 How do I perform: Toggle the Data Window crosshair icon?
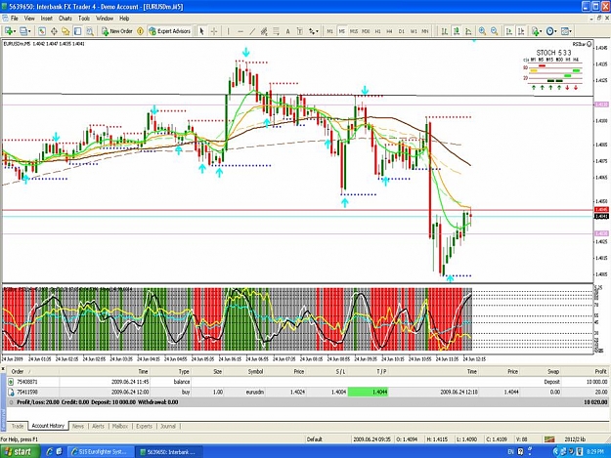pos(54,31)
